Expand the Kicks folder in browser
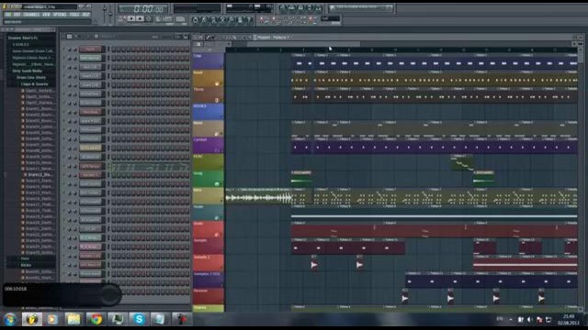 [26, 265]
